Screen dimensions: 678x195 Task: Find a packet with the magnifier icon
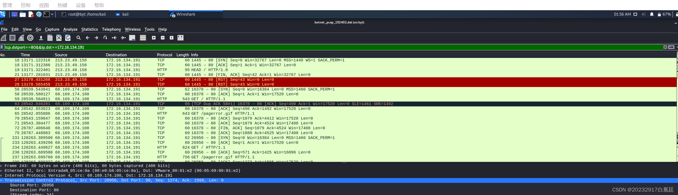click(79, 38)
